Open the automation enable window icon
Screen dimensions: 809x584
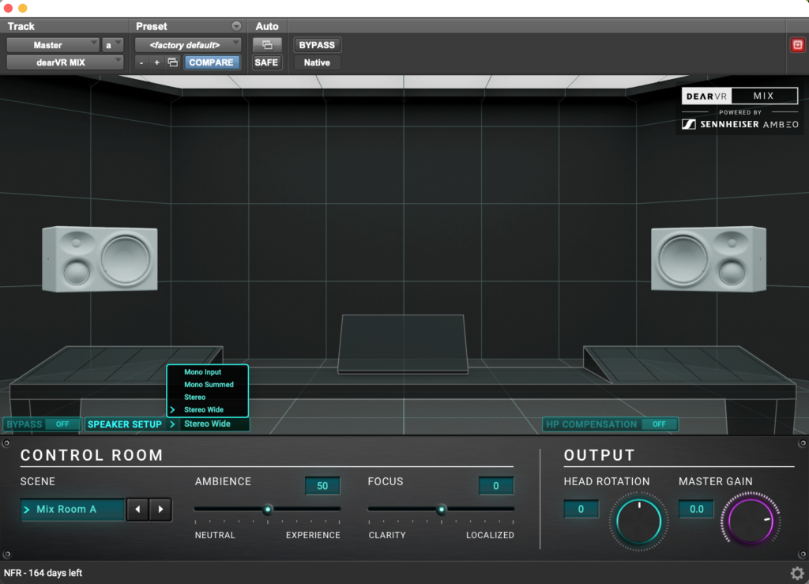266,45
